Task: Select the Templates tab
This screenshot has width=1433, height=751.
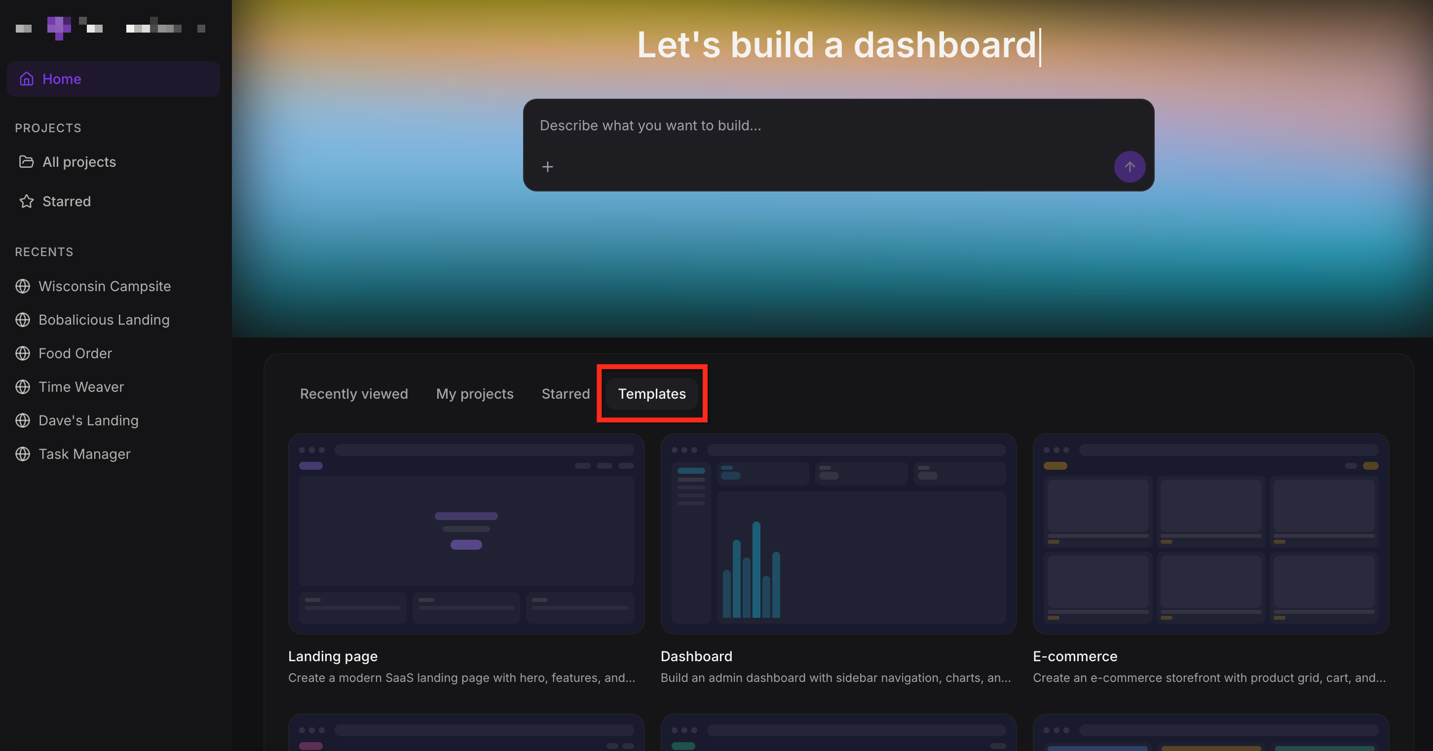Action: (x=651, y=394)
